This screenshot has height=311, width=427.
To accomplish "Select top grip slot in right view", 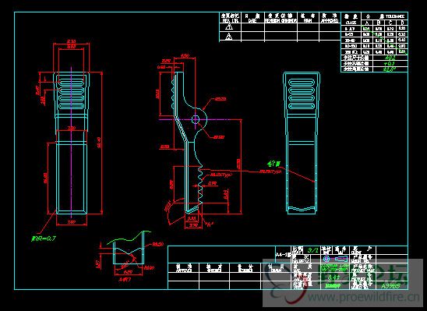I will [x=302, y=82].
